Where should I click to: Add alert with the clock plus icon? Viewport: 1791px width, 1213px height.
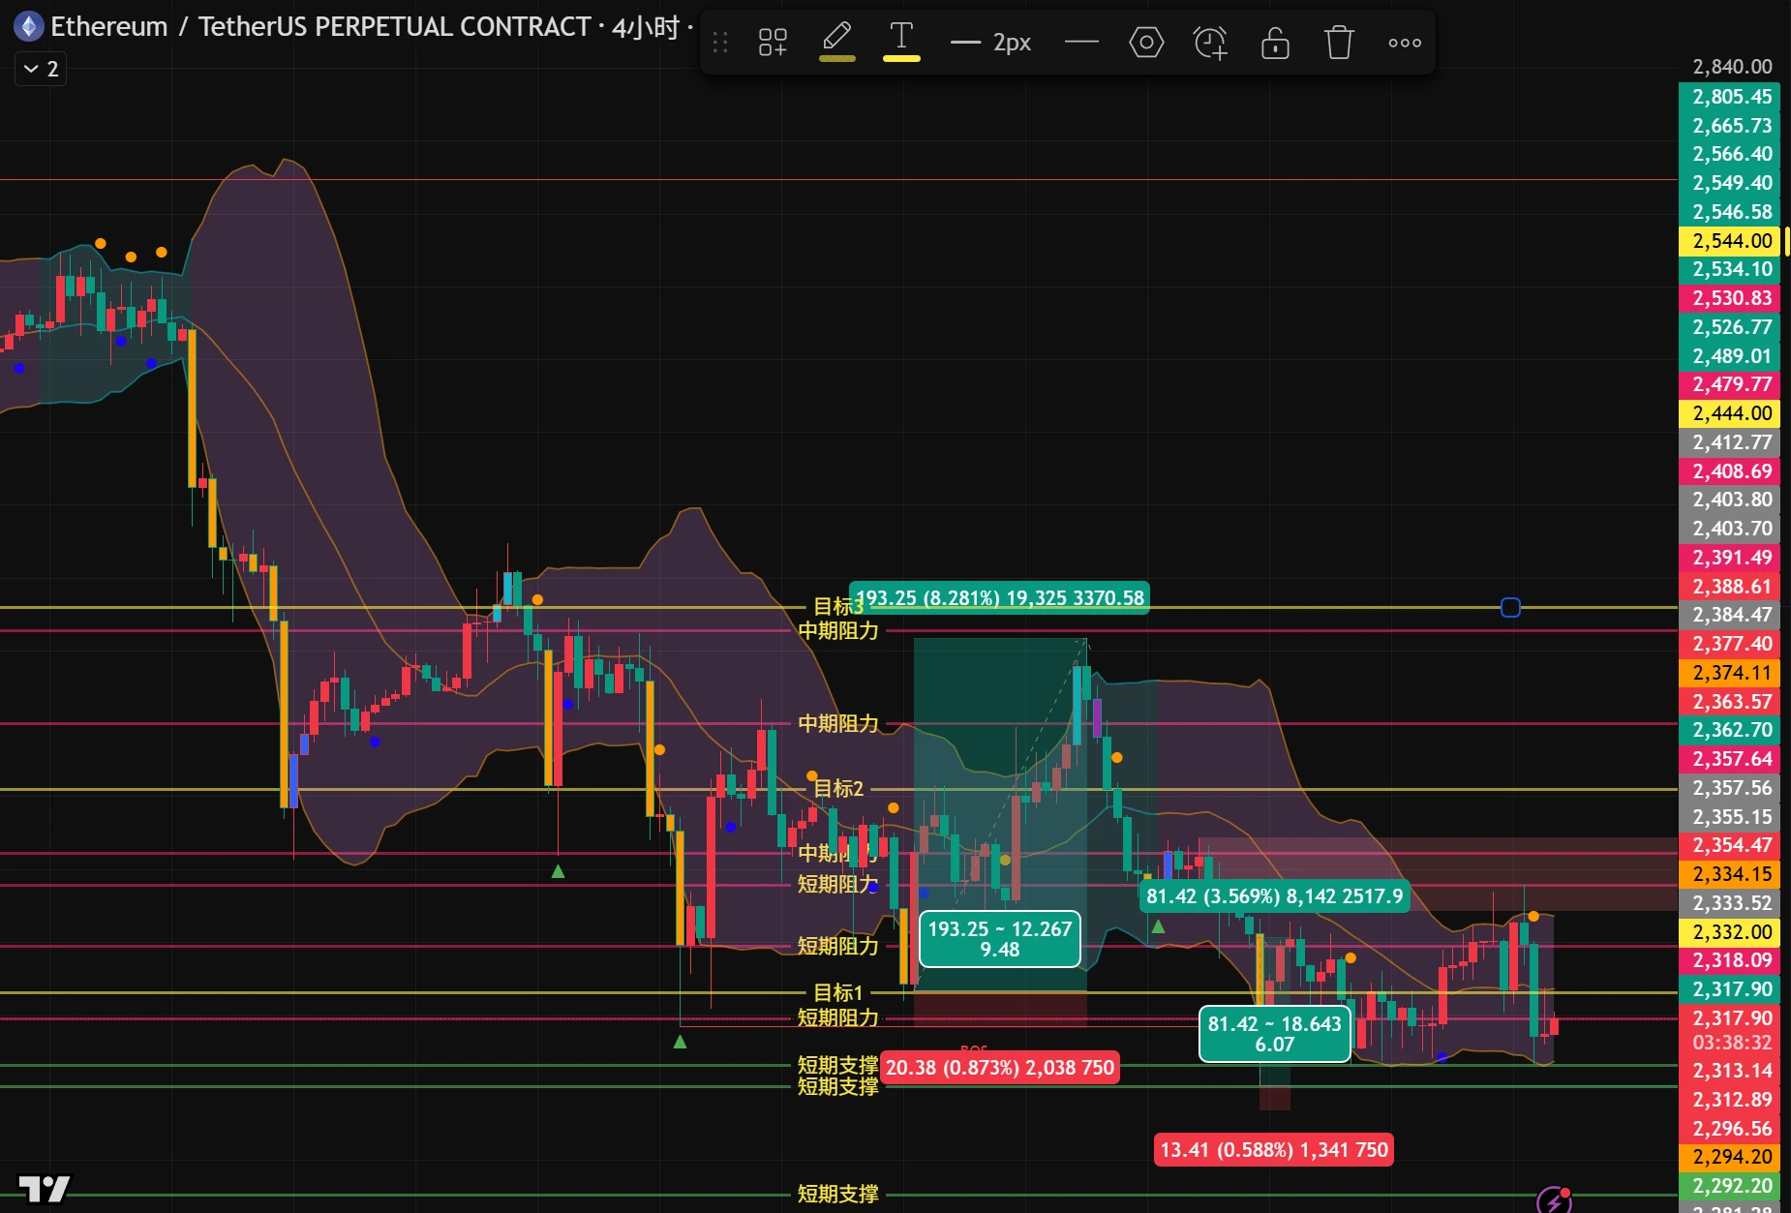(1210, 43)
